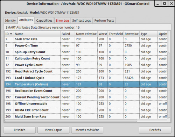Click raw value 221 of Head Retract
Image resolution: width=175 pixels, height=137 pixels.
click(127, 71)
